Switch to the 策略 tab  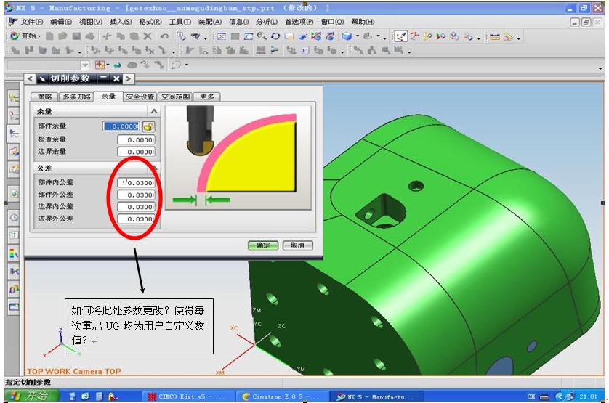(x=44, y=97)
